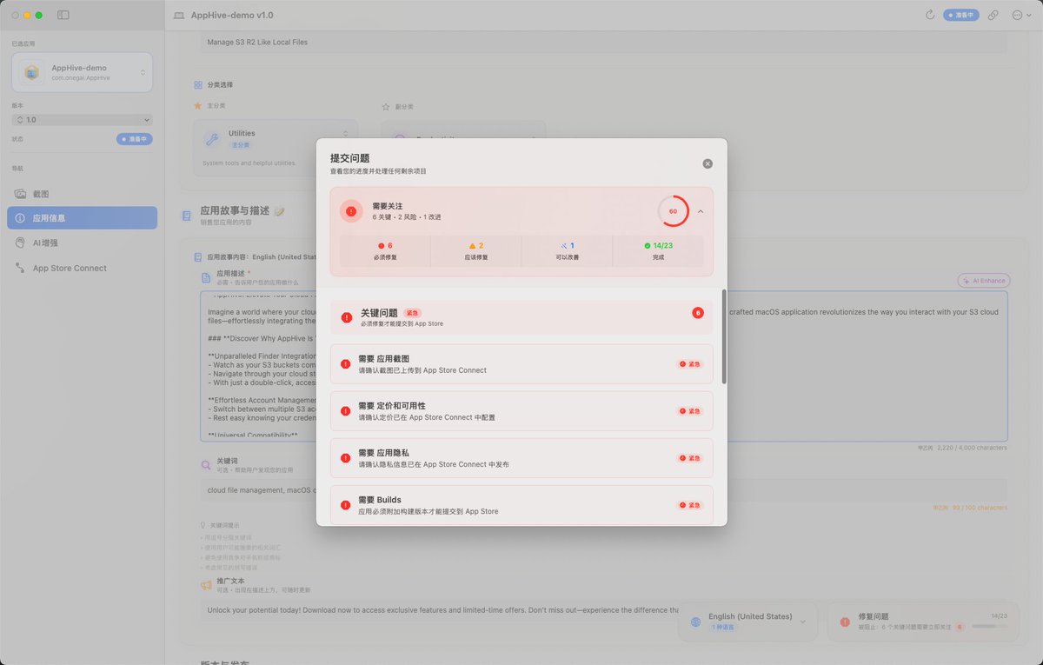Click the circular score ring showing 60
The height and width of the screenshot is (665, 1043).
pos(673,211)
